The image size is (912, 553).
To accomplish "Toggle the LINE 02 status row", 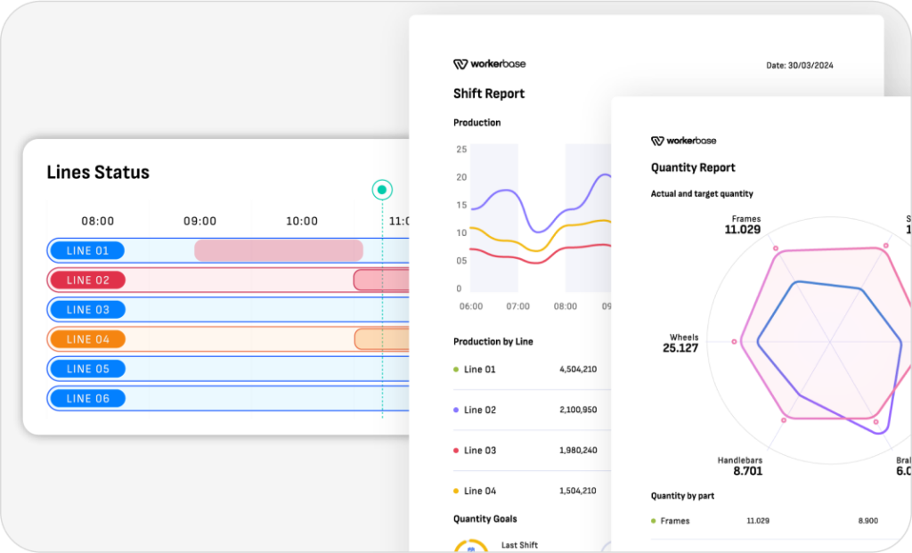I will [x=85, y=280].
